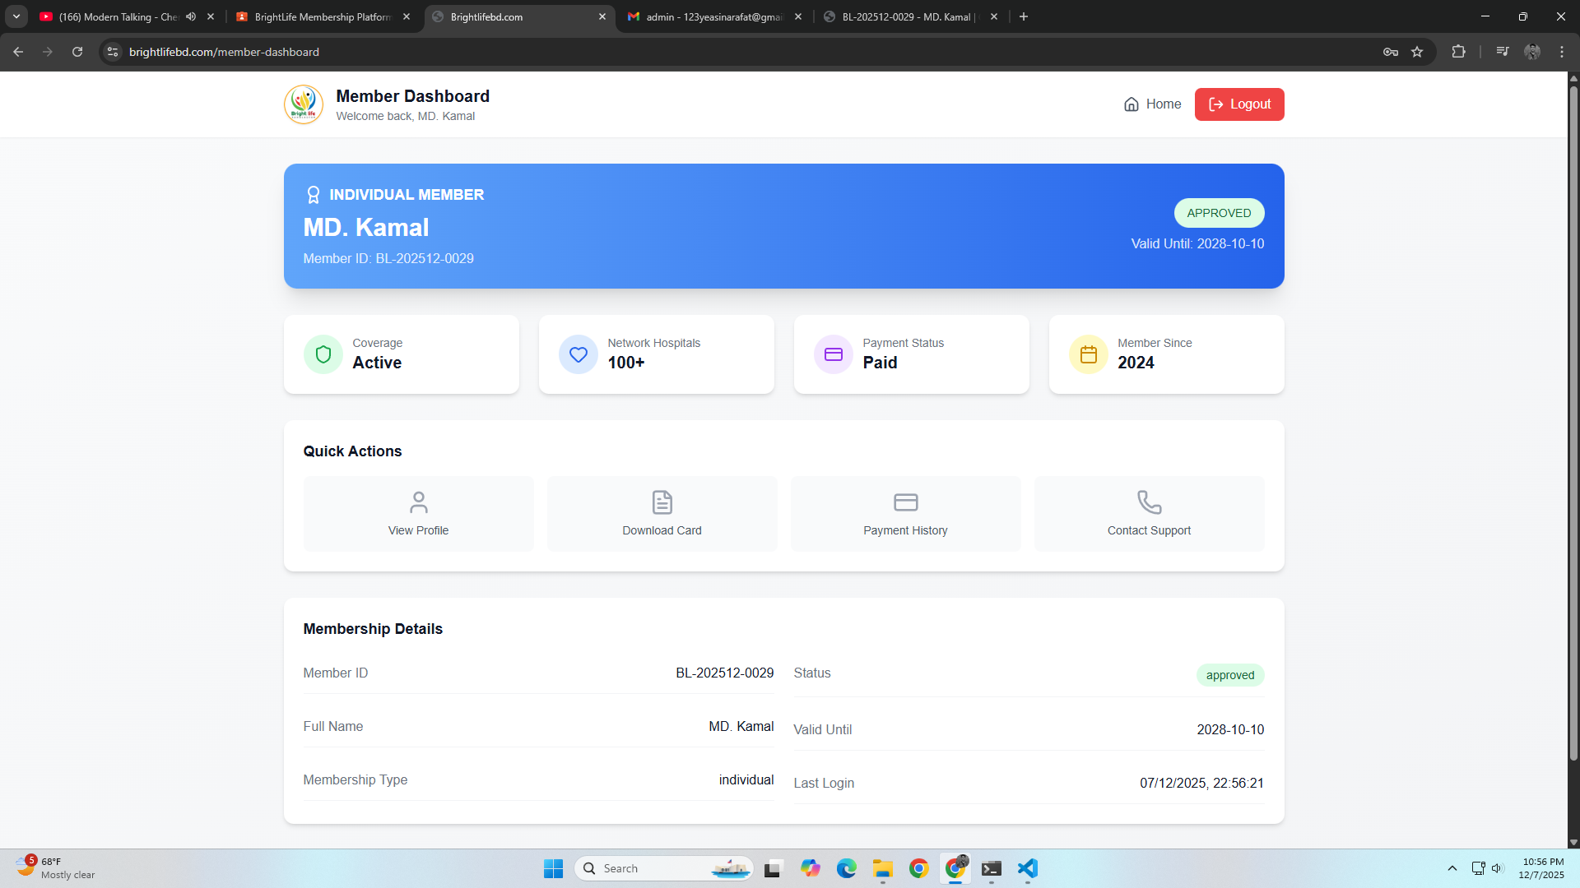The height and width of the screenshot is (888, 1580).
Task: Mute the Modern Talking tab audio
Action: click(191, 16)
